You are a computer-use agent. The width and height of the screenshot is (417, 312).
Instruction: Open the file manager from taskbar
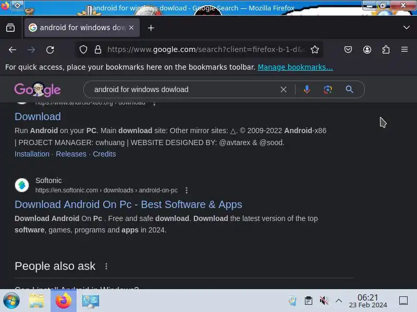click(x=36, y=301)
